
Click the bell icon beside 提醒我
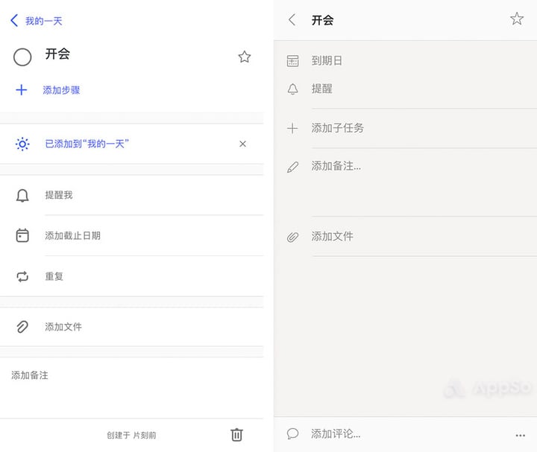point(22,196)
